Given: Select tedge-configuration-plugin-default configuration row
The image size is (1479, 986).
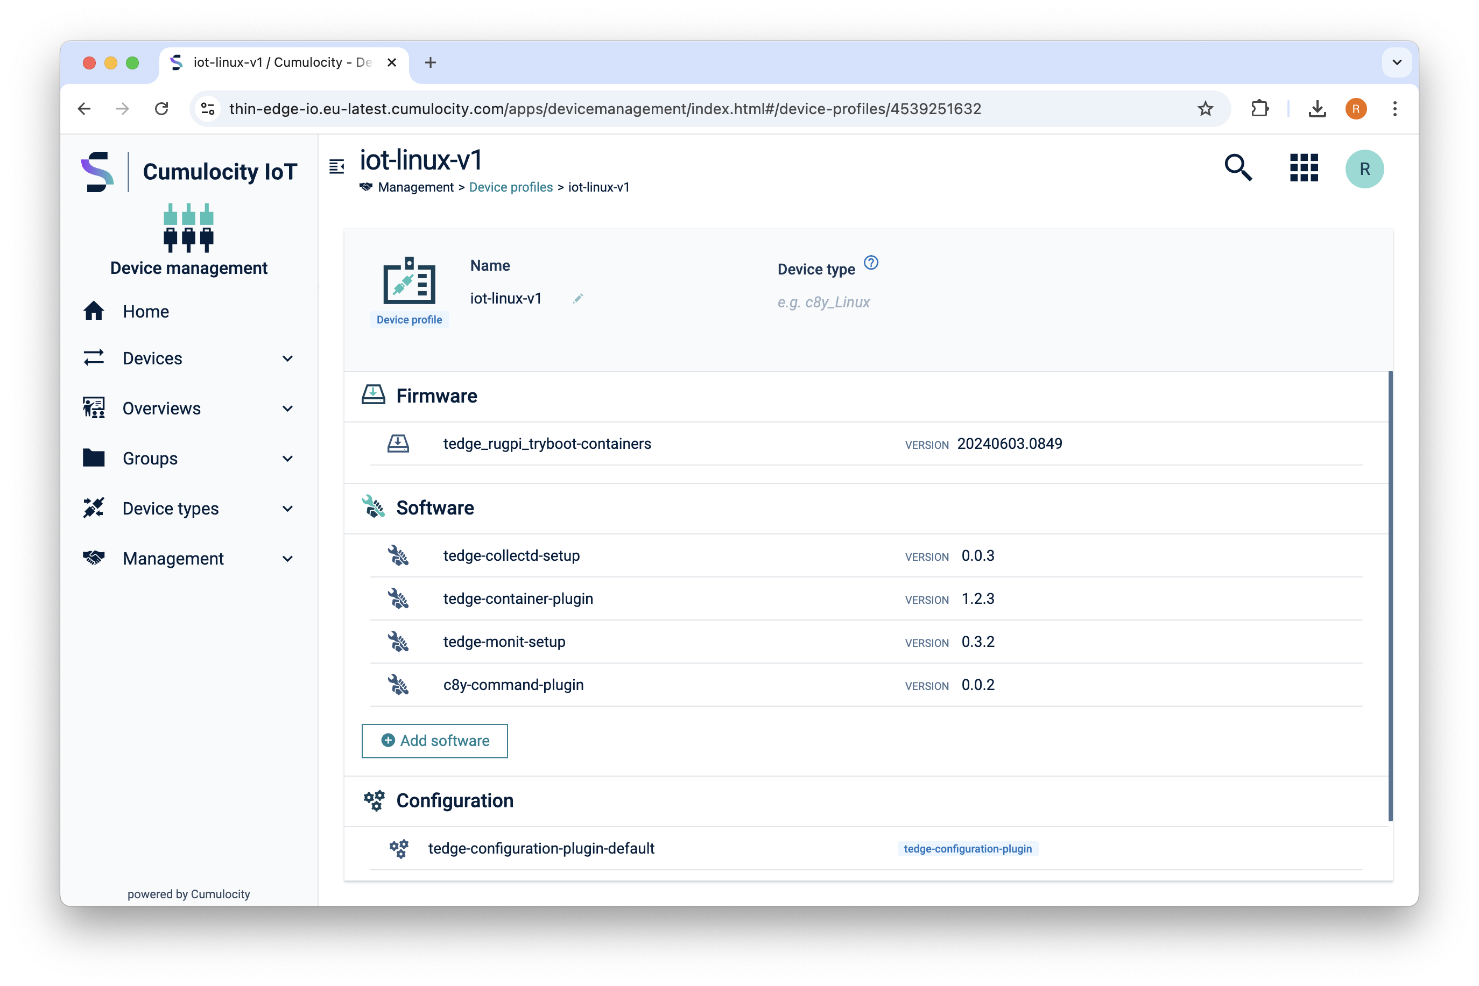Looking at the screenshot, I should coord(867,849).
